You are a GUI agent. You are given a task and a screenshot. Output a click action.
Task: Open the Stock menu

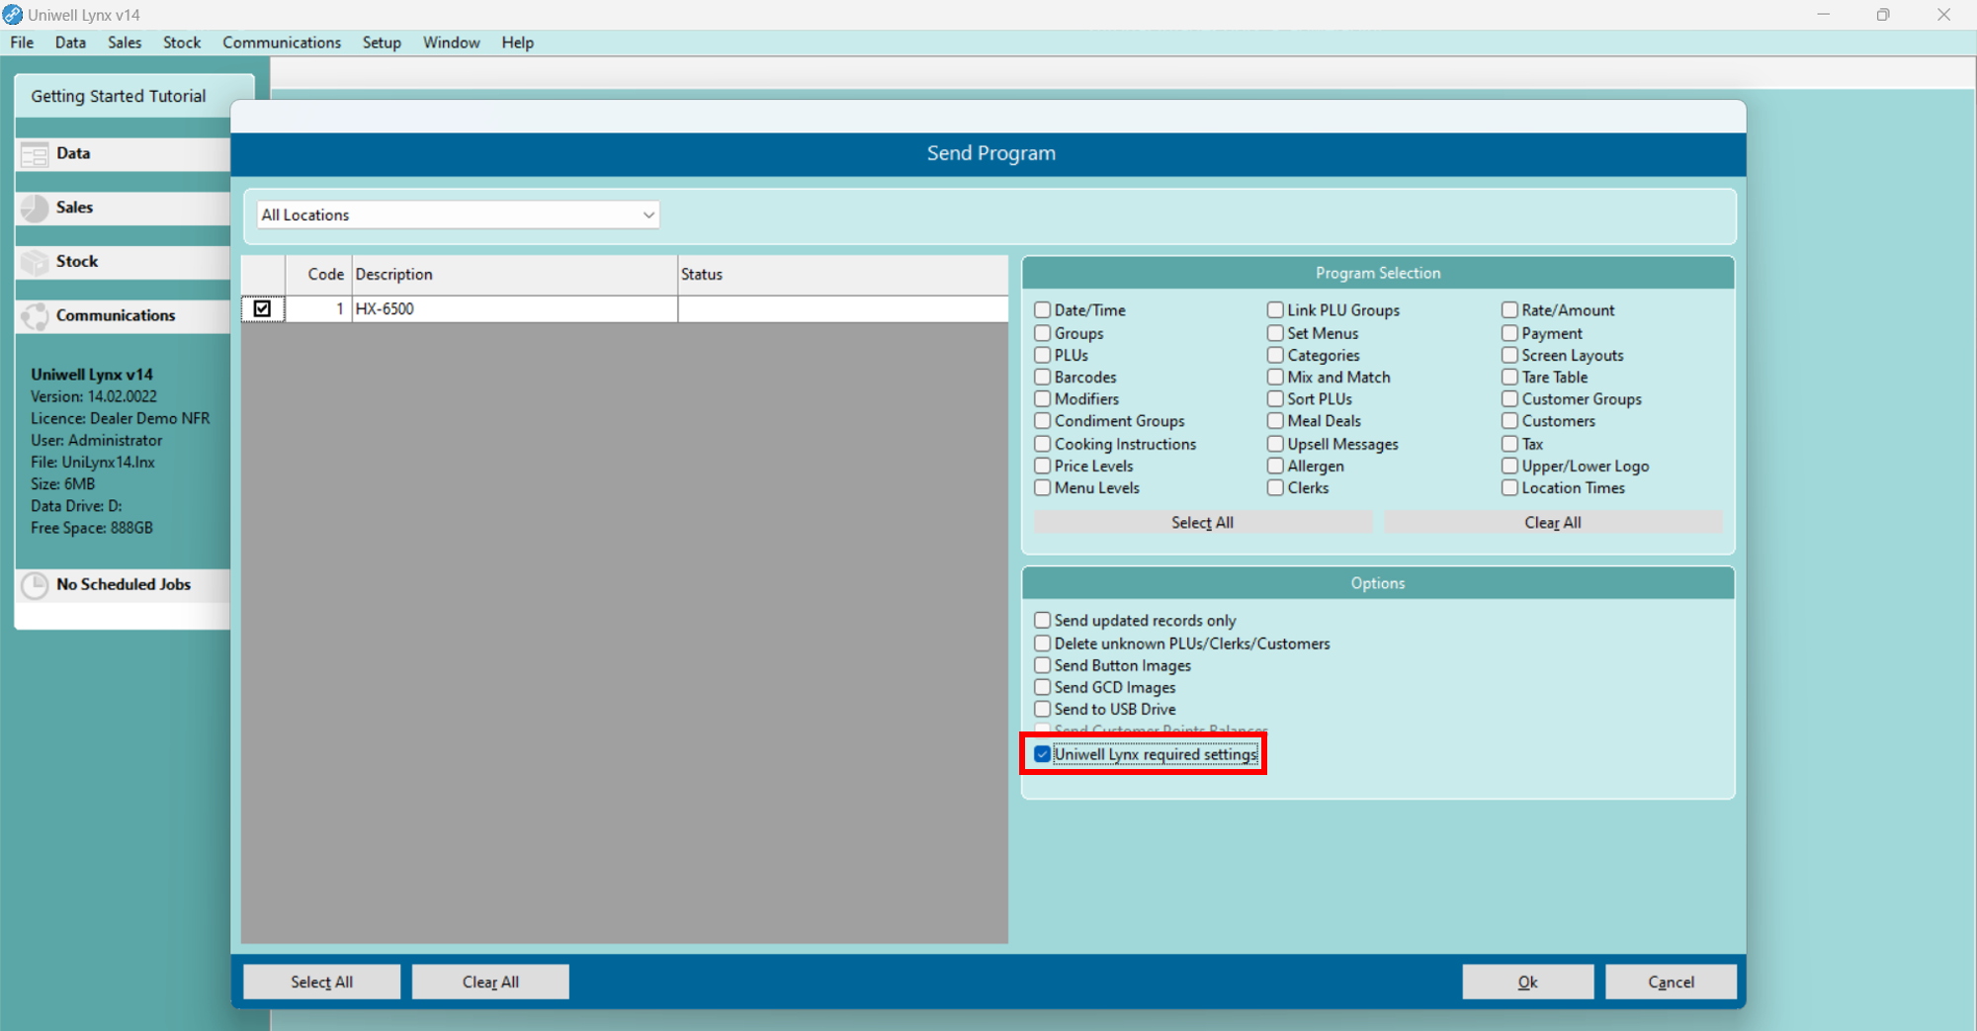pos(182,43)
